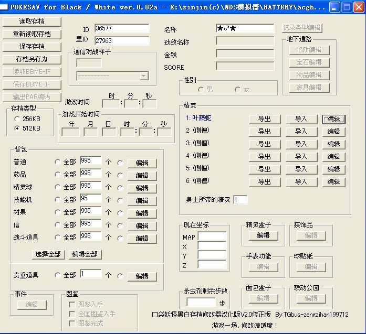Select the second radio button in 战斗道具 row
Screen dimensions: 366x334
pos(120,238)
